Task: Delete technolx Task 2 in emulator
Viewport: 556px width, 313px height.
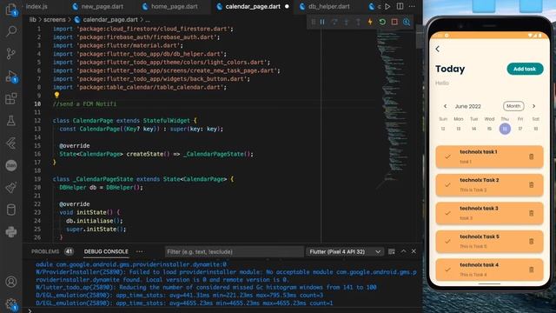Action: 531,185
